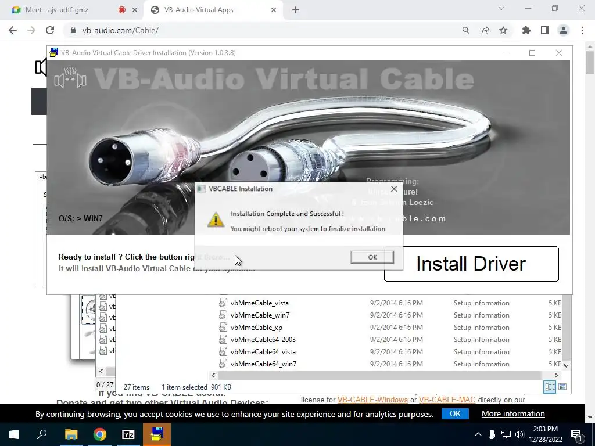Click the Install Driver button
This screenshot has width=595, height=446.
(471, 264)
